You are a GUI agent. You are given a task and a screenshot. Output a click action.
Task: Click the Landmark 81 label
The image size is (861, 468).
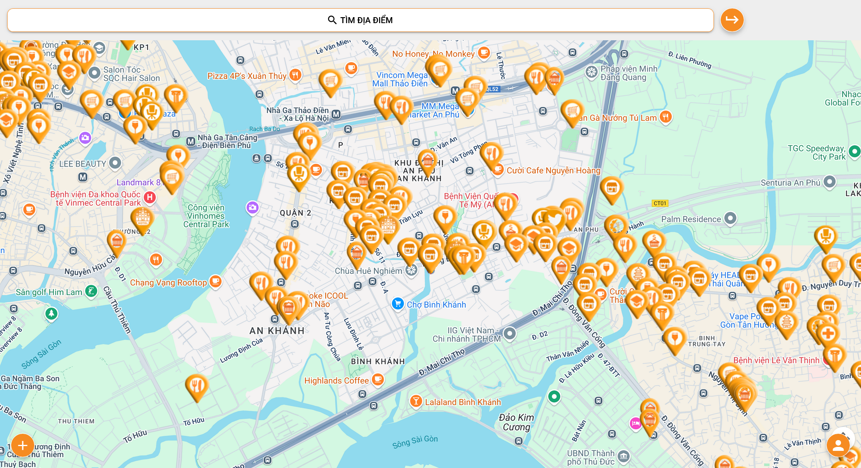click(138, 183)
